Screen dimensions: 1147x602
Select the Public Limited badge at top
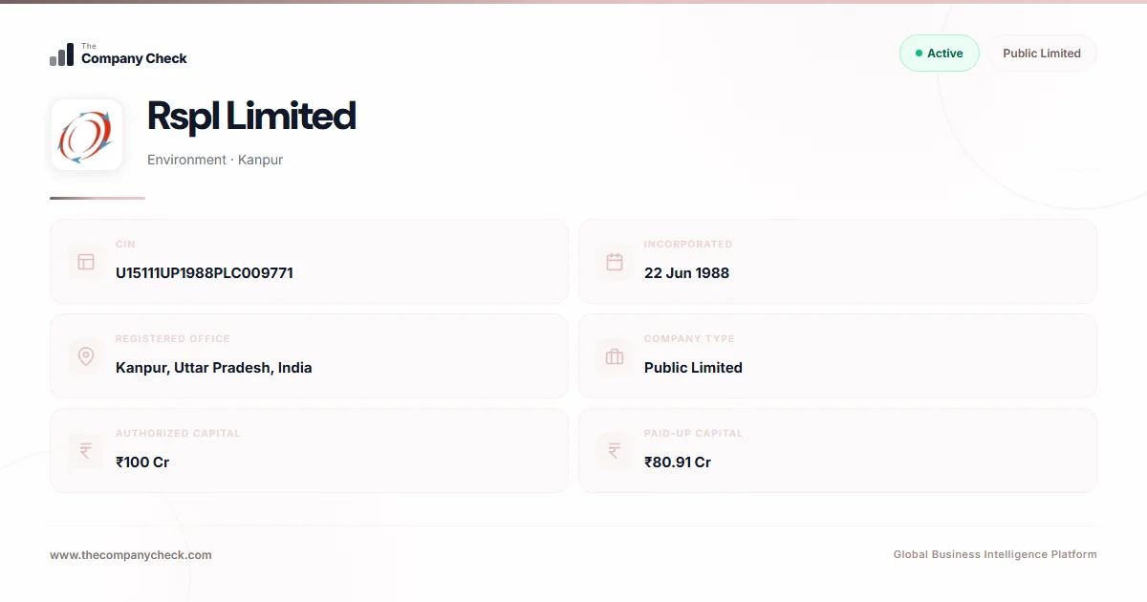point(1042,54)
